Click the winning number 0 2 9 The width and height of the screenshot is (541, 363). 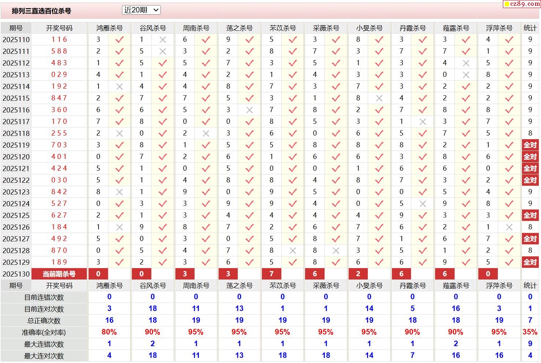coord(59,75)
